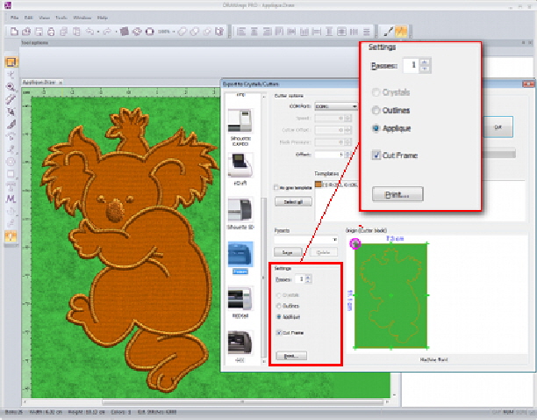
Task: Click the Save button under Presets
Action: click(x=288, y=253)
